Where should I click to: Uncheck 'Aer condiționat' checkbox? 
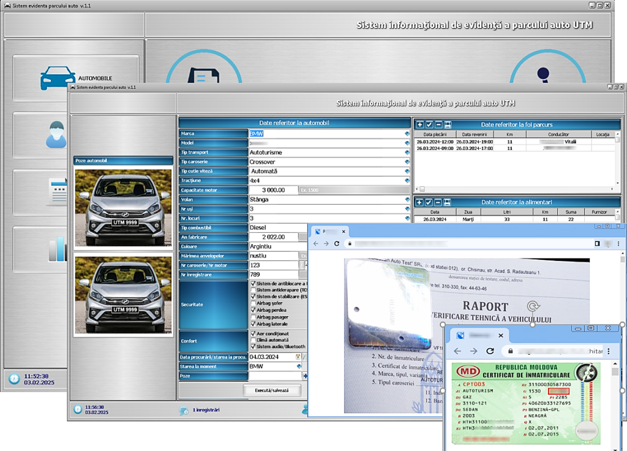pyautogui.click(x=253, y=333)
